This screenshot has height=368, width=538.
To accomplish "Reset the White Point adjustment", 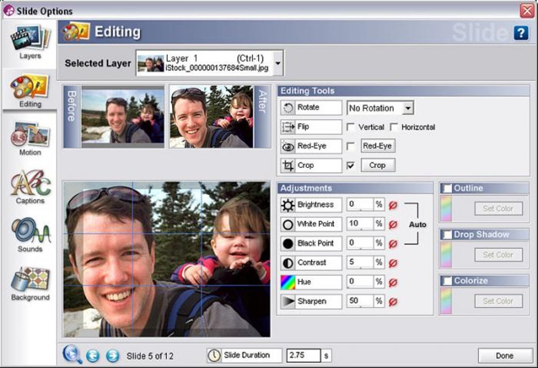I will click(x=393, y=224).
